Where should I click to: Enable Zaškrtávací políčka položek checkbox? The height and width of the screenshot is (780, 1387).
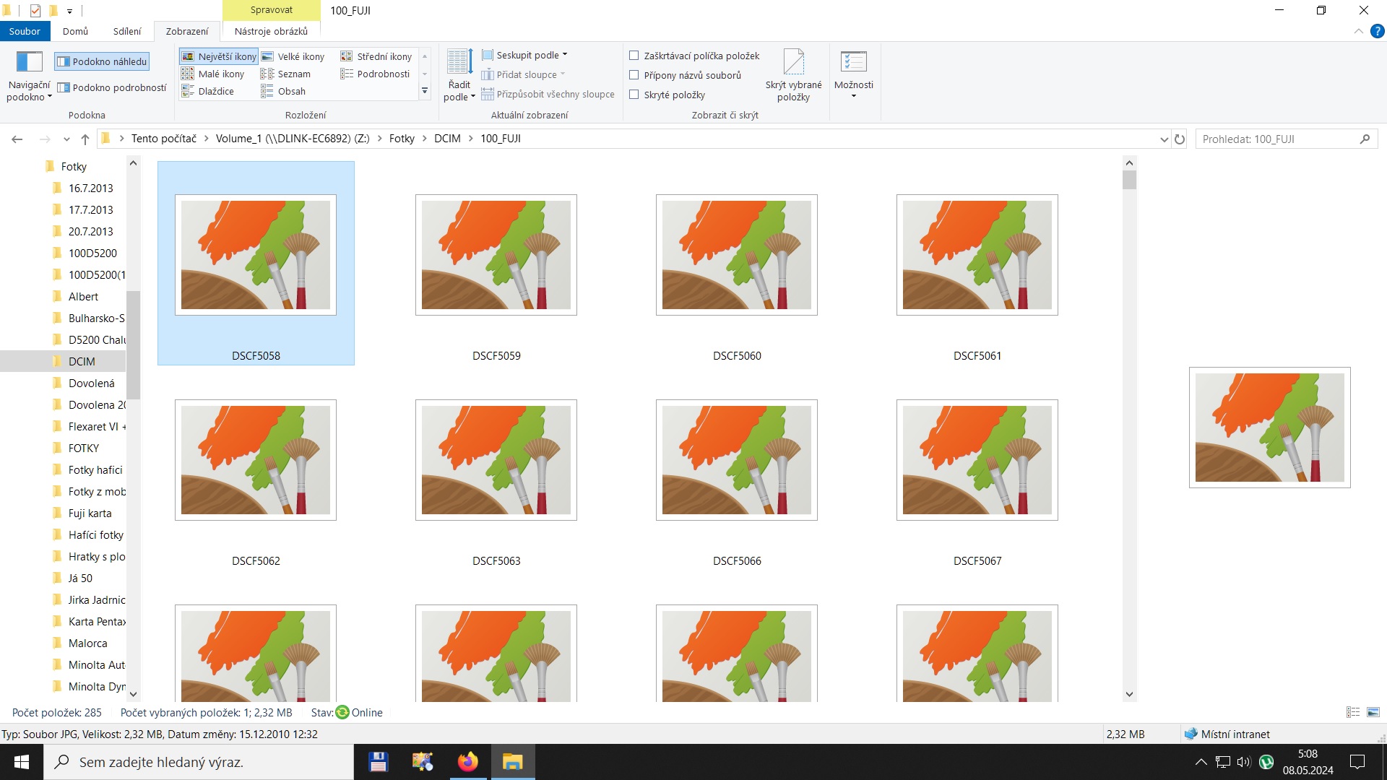point(634,56)
